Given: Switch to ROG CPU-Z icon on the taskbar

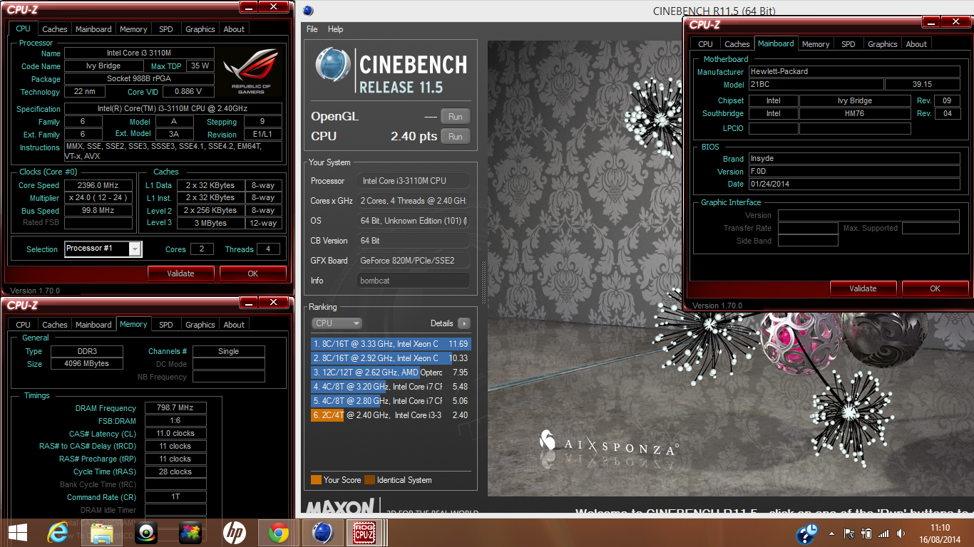Looking at the screenshot, I should coord(365,533).
